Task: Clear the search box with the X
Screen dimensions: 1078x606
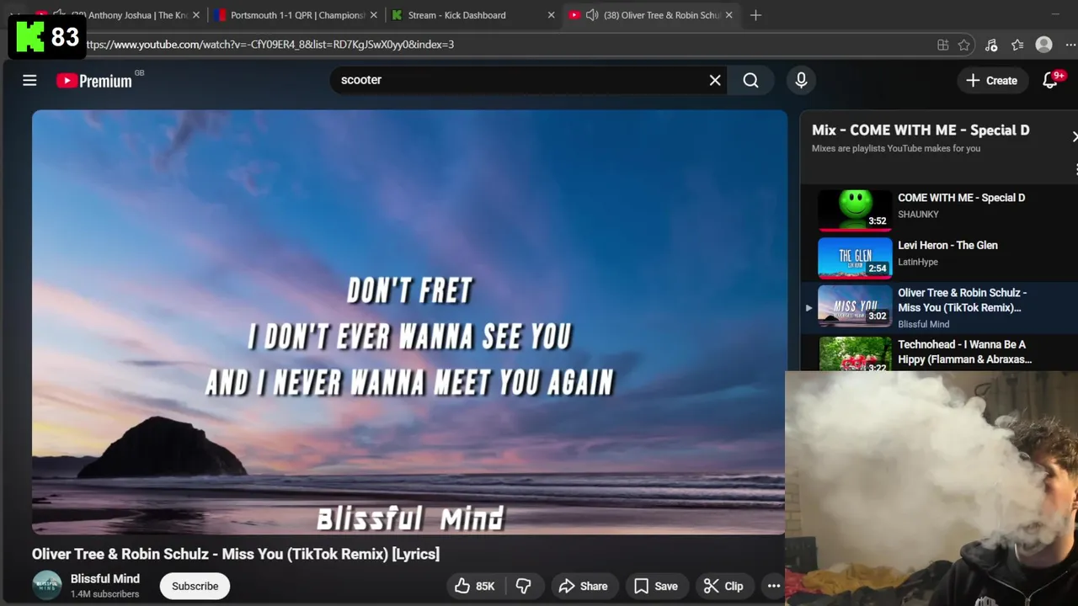Action: (715, 80)
